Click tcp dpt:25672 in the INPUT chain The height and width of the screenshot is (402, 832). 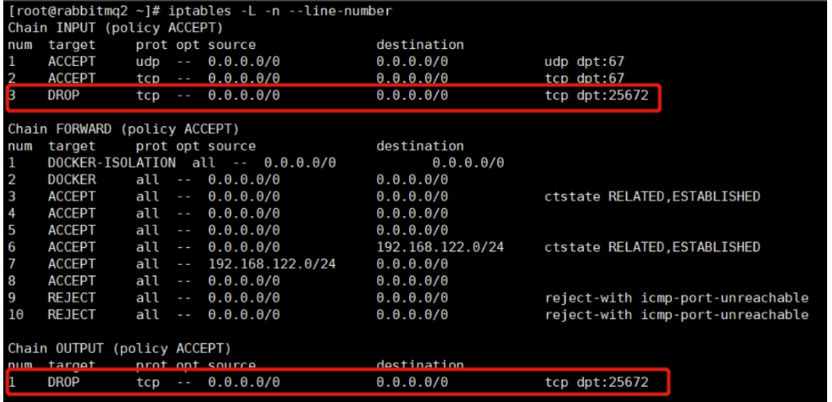click(596, 95)
